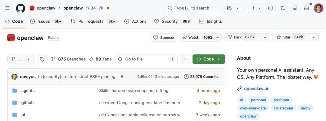Go to GitHub home via Octocat logo
The height and width of the screenshot is (121, 326).
pyautogui.click(x=21, y=8)
